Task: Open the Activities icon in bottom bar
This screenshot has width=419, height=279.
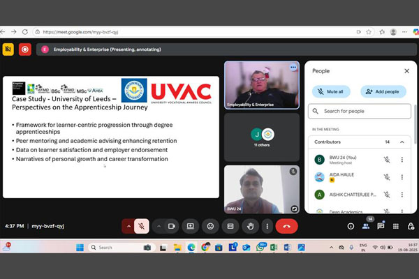Action: point(396,226)
